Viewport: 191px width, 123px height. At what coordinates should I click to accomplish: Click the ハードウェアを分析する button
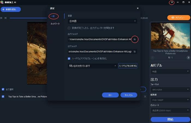point(128,66)
